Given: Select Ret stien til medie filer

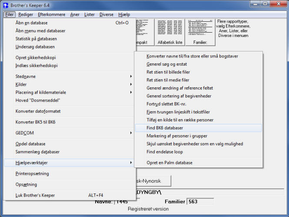Looking at the screenshot, I should tap(198, 80).
